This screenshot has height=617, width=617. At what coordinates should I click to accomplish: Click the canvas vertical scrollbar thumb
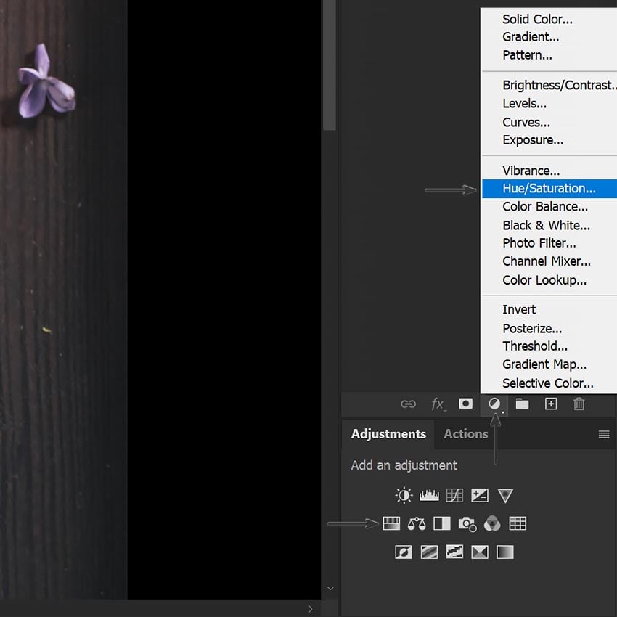329,65
